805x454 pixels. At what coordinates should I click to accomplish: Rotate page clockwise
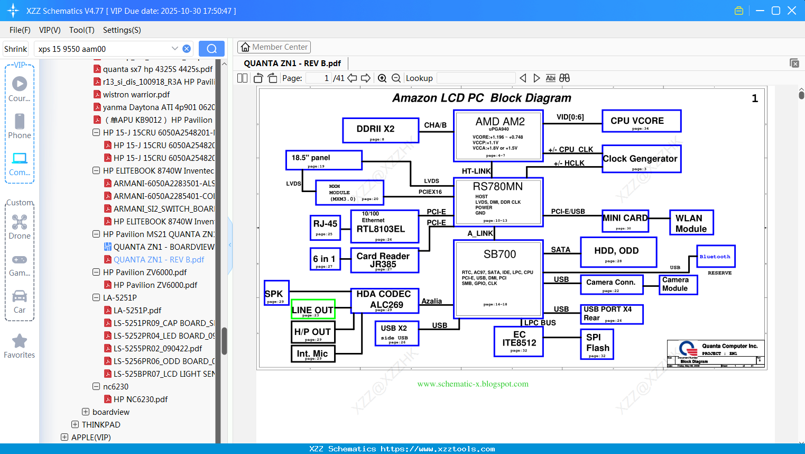(272, 78)
